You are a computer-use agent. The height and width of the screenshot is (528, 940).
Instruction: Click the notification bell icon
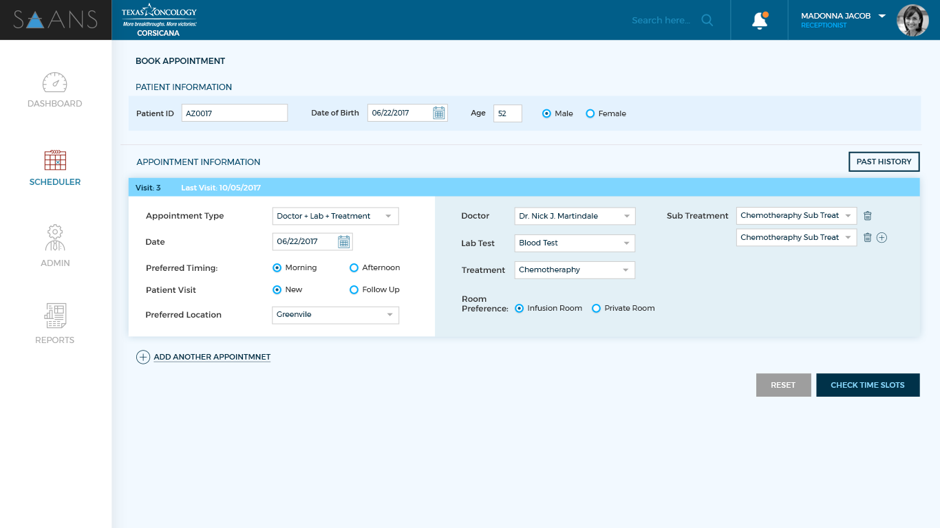pyautogui.click(x=760, y=21)
